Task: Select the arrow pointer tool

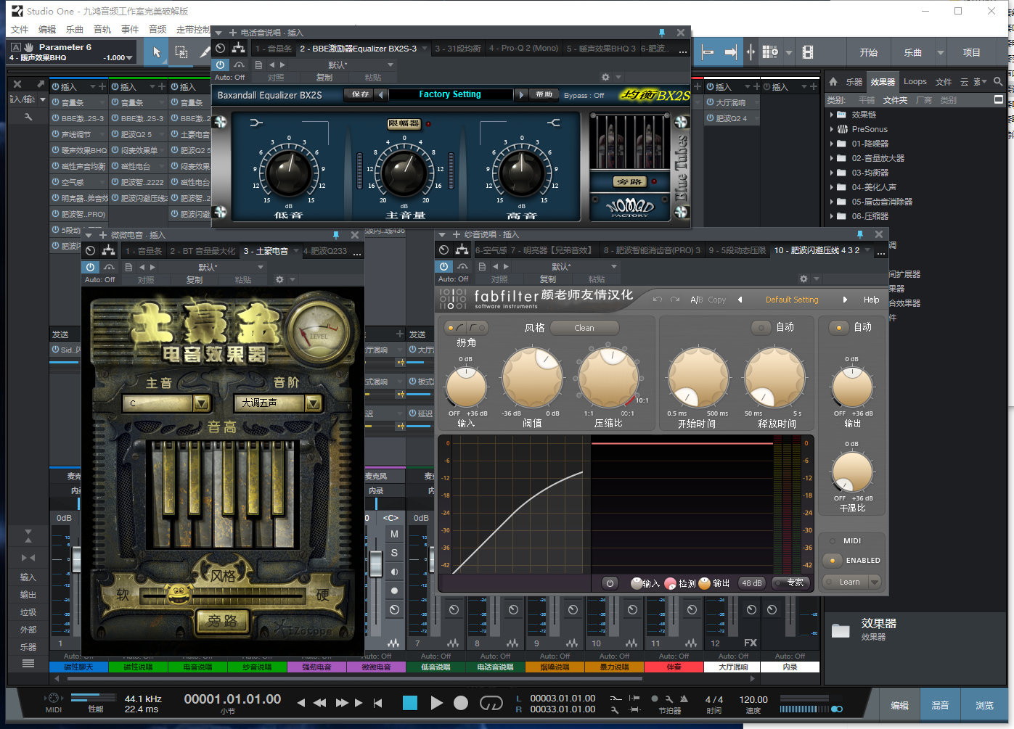Action: pyautogui.click(x=157, y=52)
